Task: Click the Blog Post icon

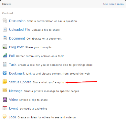Action: [x=5, y=47]
